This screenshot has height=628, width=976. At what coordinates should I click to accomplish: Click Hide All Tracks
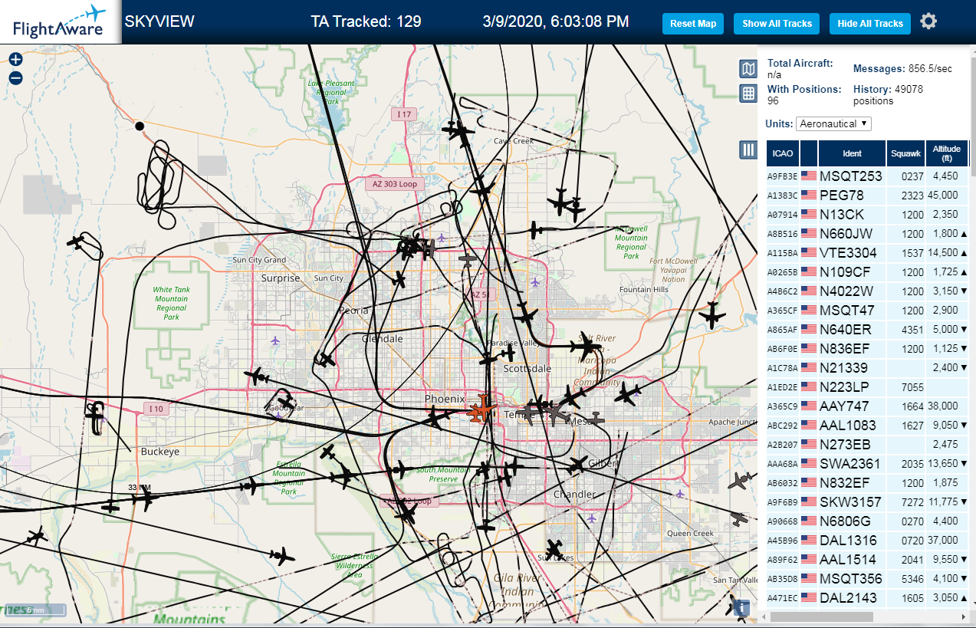(870, 24)
